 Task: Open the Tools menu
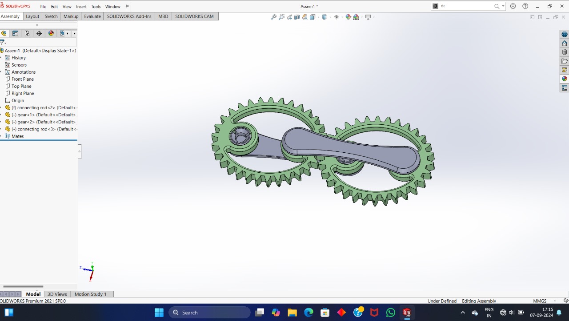96,7
